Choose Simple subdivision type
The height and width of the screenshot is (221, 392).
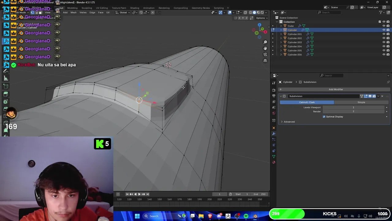click(361, 102)
